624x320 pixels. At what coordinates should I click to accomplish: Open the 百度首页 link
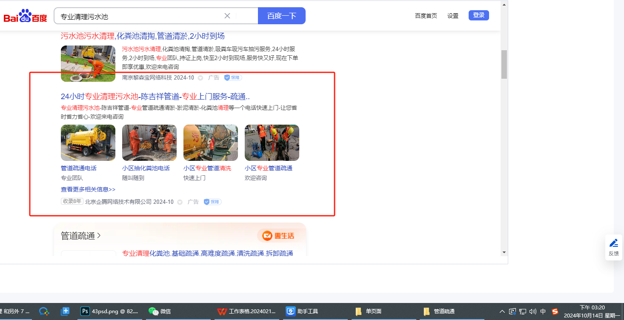tap(426, 16)
